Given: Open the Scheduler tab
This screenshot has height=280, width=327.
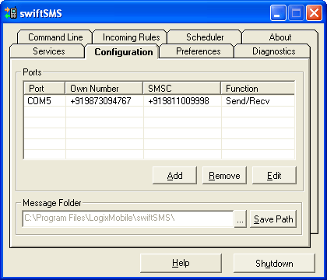Looking at the screenshot, I should pos(205,37).
